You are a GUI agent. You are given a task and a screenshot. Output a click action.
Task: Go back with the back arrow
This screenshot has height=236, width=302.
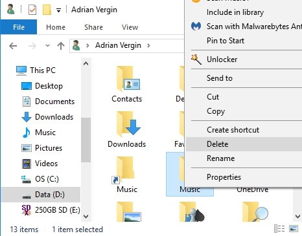tap(13, 46)
